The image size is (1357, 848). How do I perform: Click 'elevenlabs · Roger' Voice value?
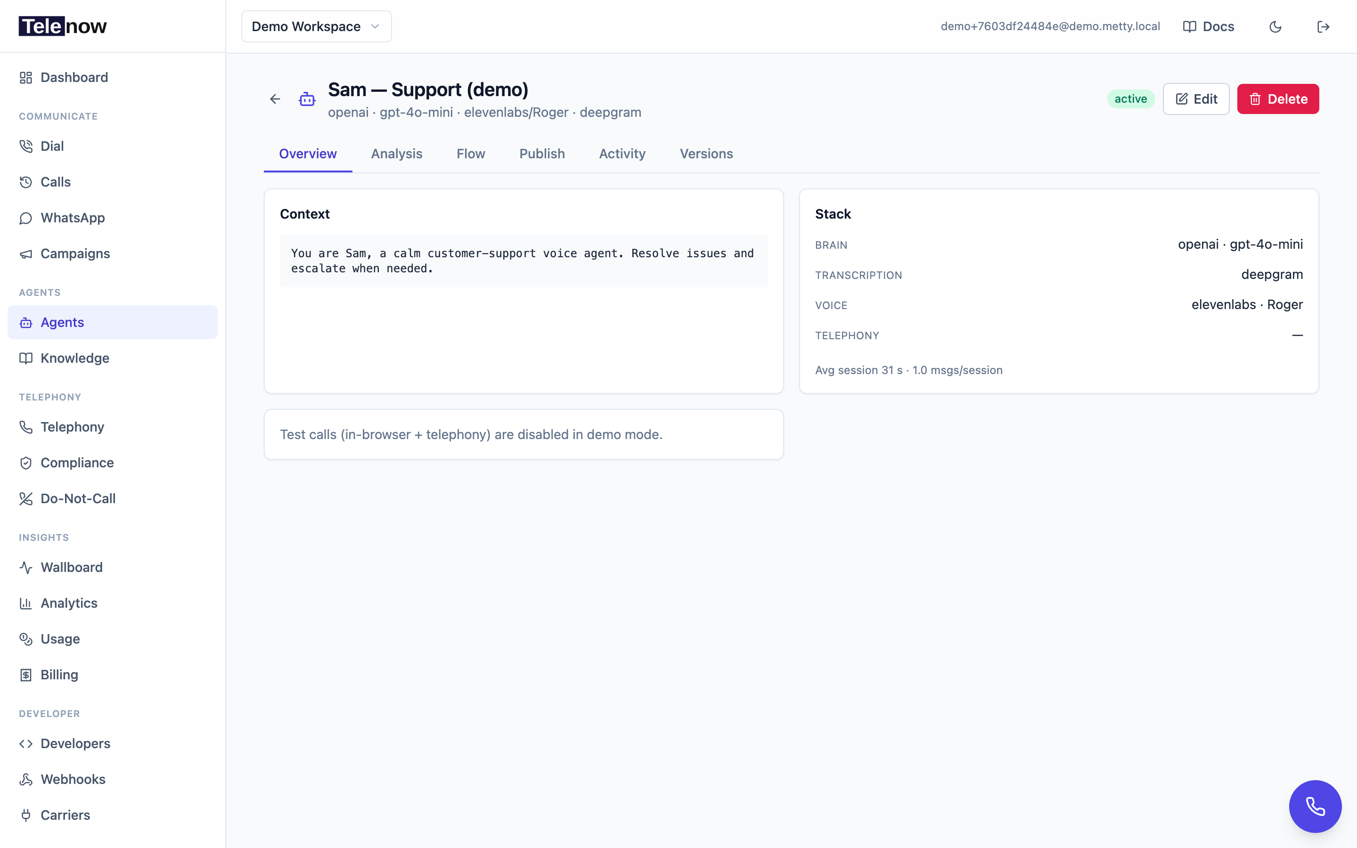[x=1247, y=304]
